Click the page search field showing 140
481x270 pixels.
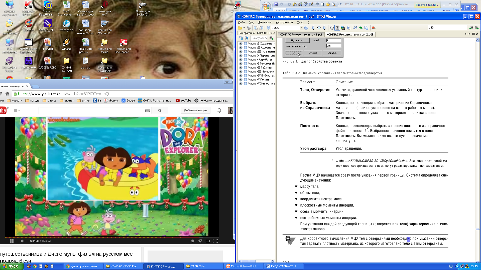coord(447,27)
